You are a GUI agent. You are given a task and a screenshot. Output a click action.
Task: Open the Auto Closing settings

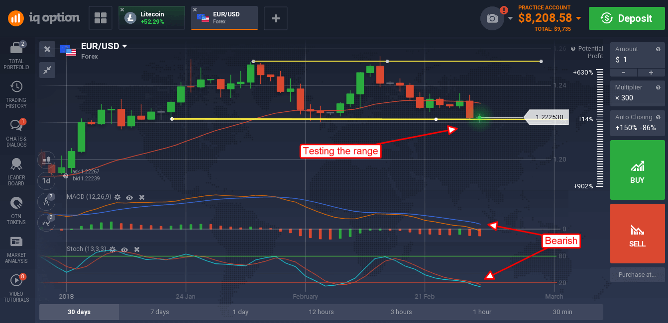(638, 123)
